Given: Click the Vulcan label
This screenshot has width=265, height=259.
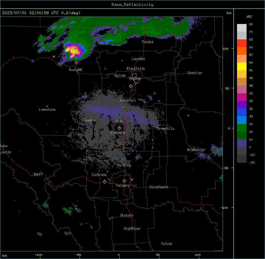Looking at the screenshot, I should click(167, 244).
